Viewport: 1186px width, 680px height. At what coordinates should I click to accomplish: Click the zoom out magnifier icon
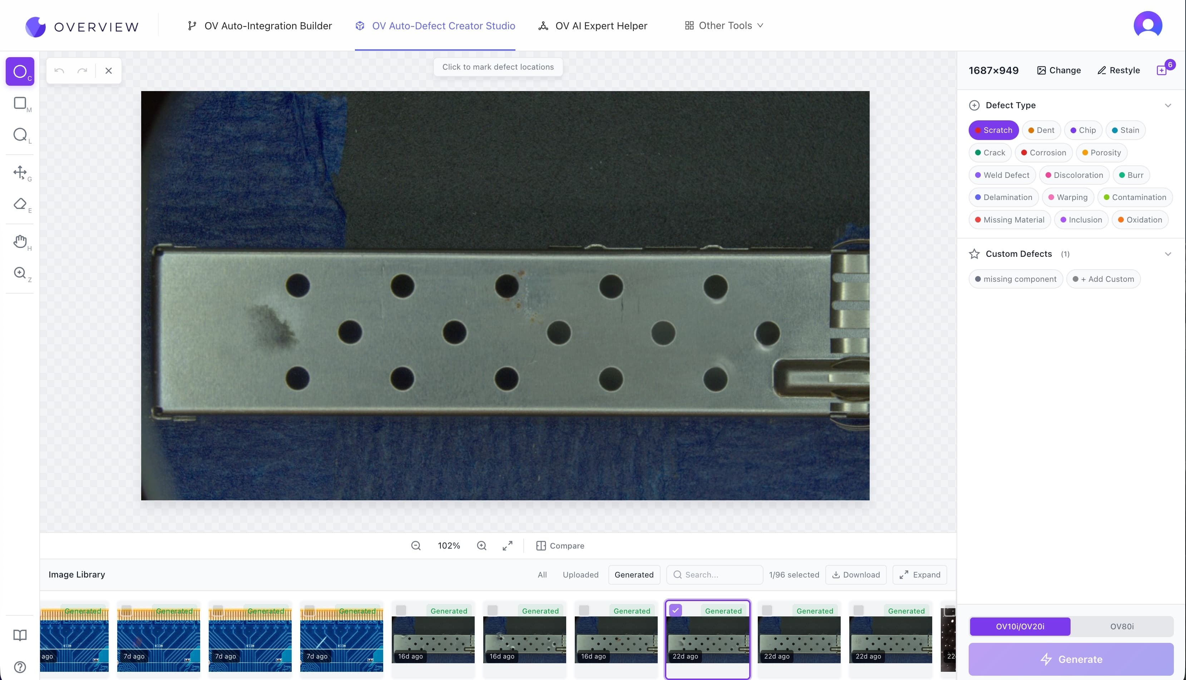click(415, 545)
